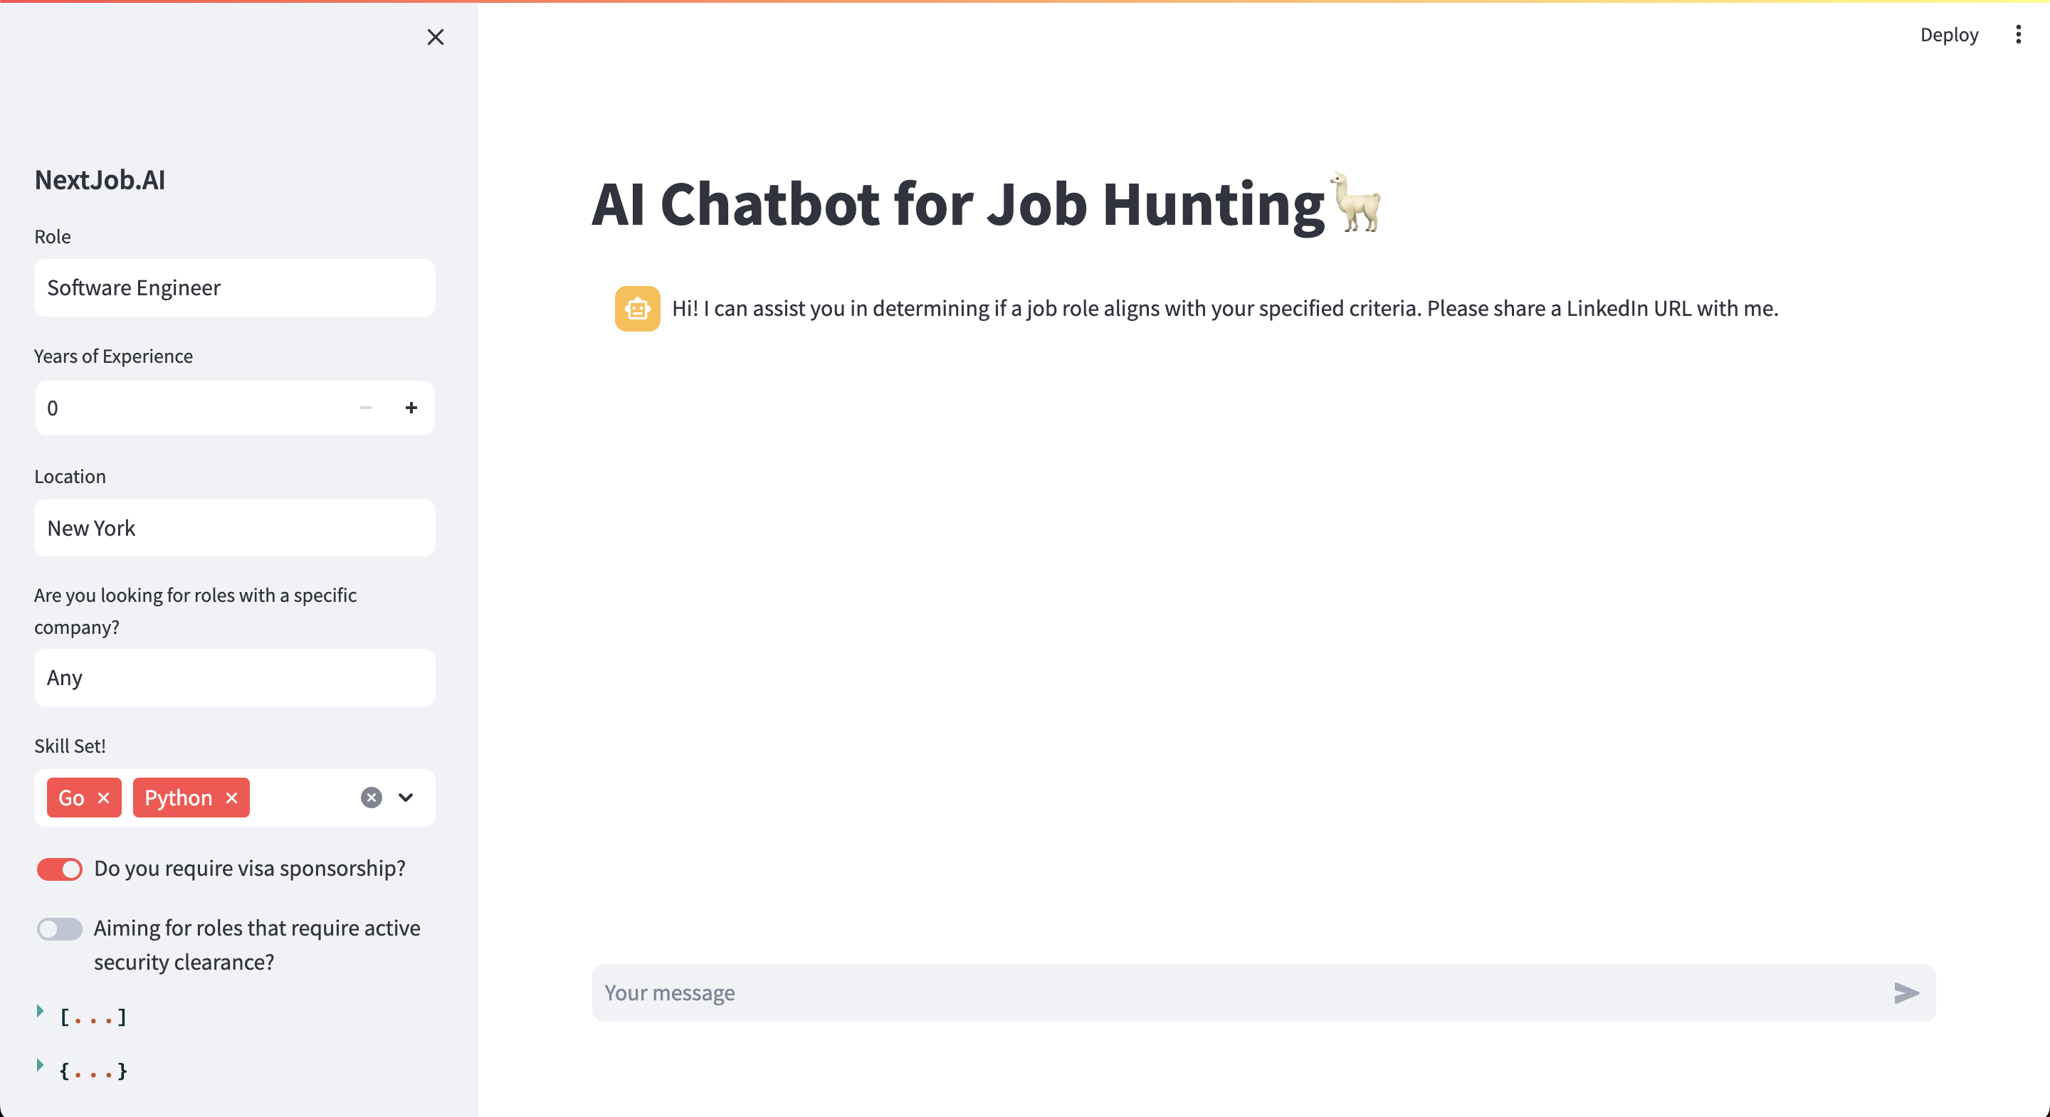This screenshot has width=2050, height=1117.
Task: Click the chatbot robot avatar icon
Action: [x=638, y=309]
